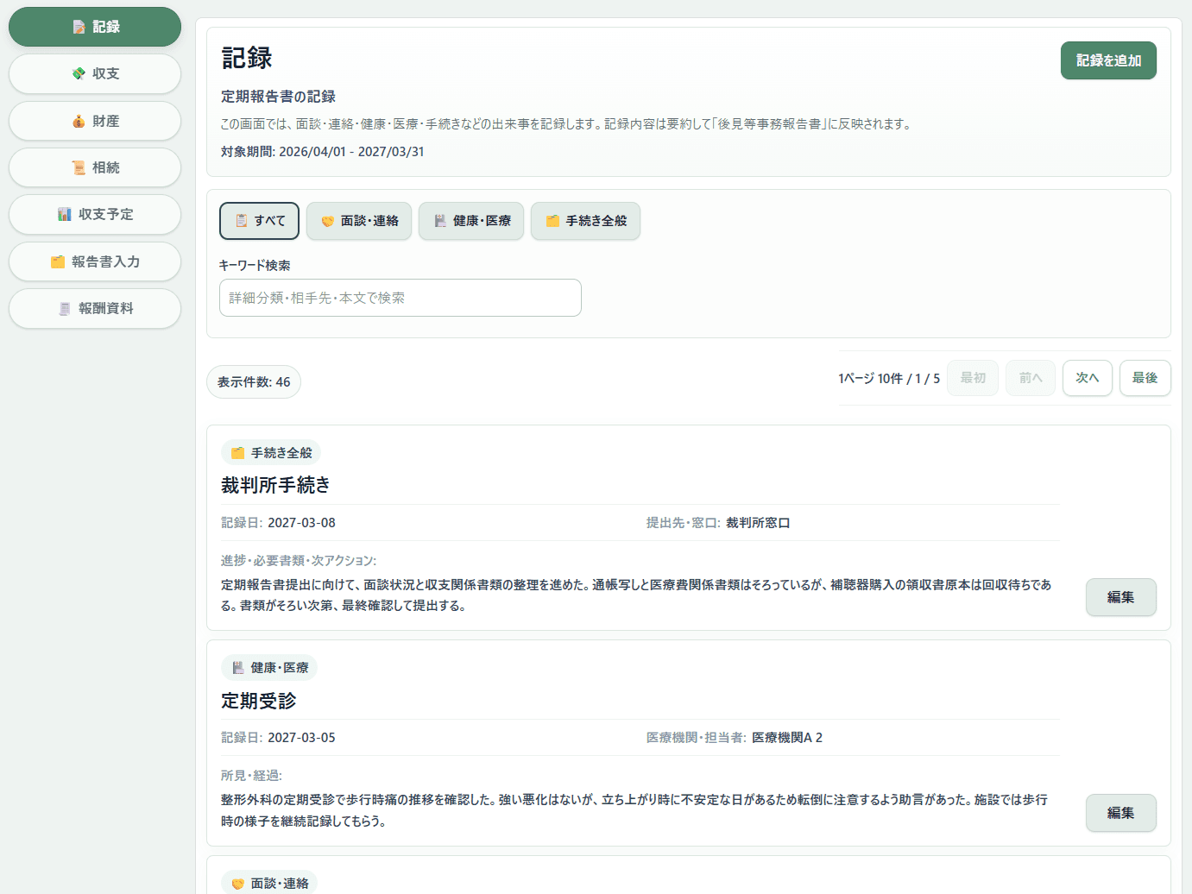
Task: Click the 定期報告書の記録 subtitle
Action: 278,97
